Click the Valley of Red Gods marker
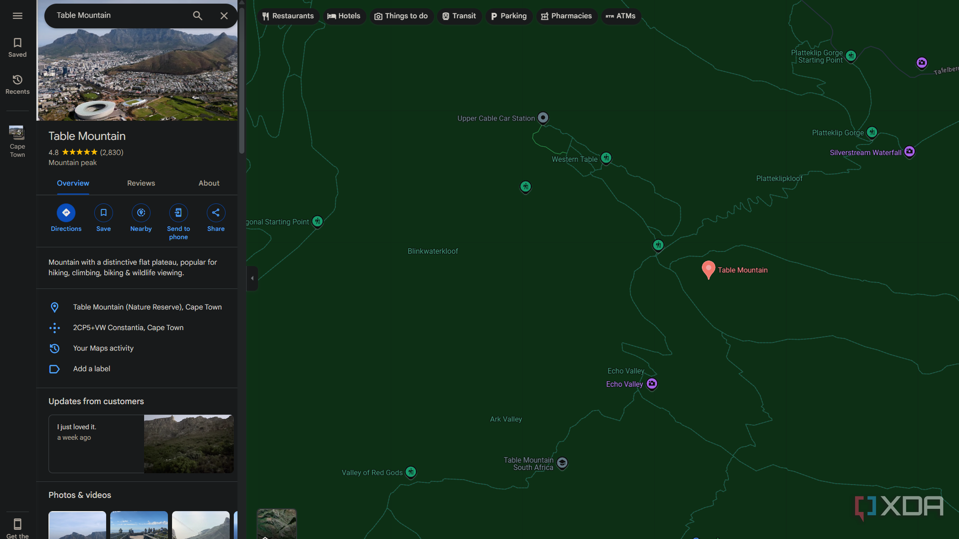The width and height of the screenshot is (959, 539). point(411,472)
